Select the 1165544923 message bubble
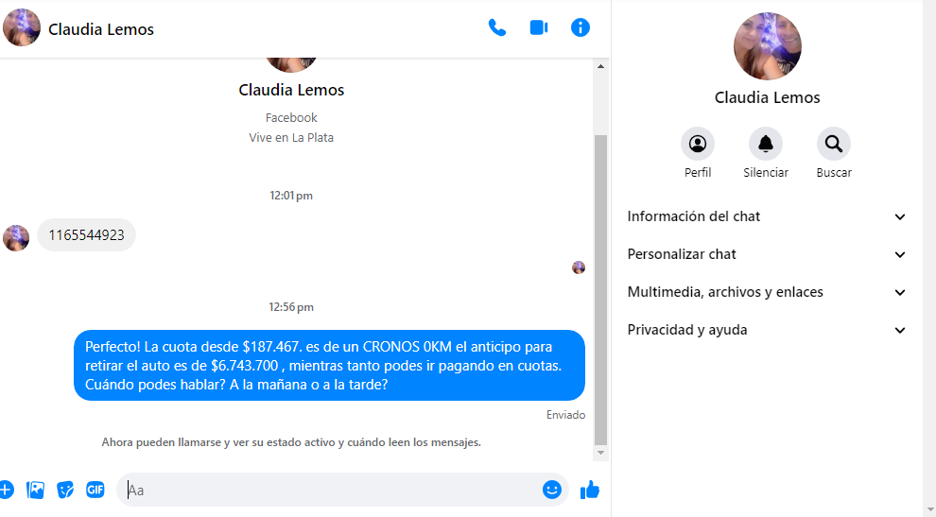This screenshot has height=517, width=936. [87, 235]
